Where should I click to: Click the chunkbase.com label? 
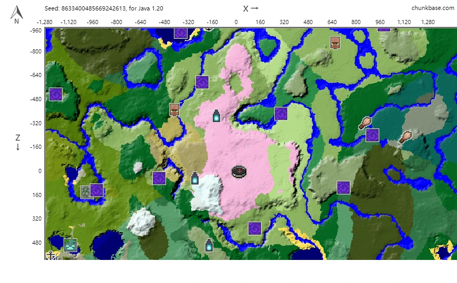pos(432,8)
